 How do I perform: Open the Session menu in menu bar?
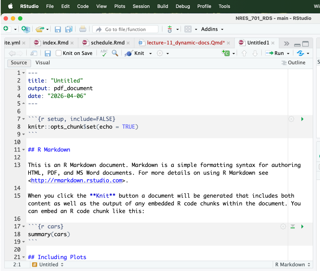tap(141, 7)
